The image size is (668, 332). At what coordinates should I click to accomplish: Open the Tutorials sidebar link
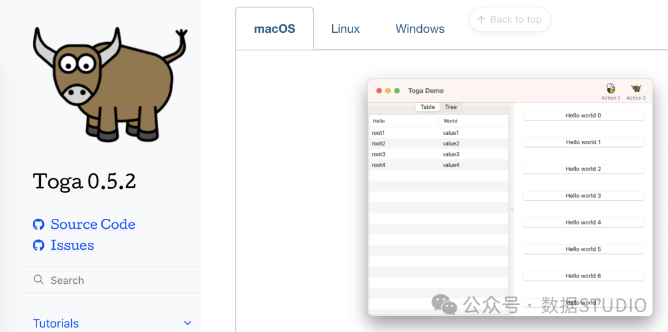click(56, 323)
